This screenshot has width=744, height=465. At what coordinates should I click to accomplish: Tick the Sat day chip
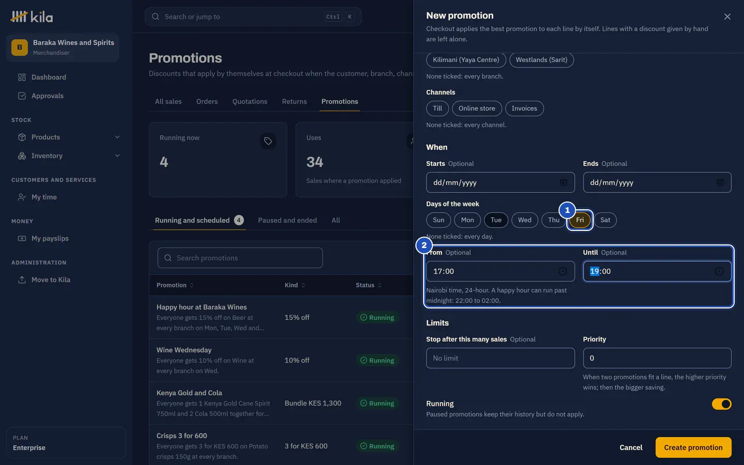click(605, 220)
